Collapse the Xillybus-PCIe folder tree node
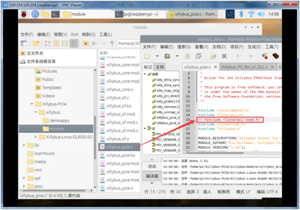The height and width of the screenshot is (210, 300). coord(32,104)
